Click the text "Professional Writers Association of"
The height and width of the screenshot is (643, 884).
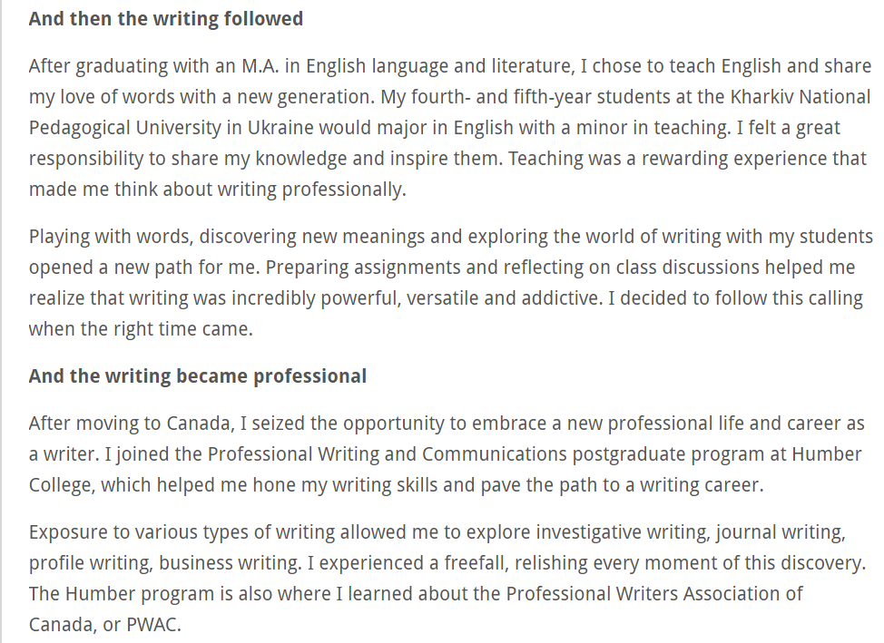tap(654, 594)
